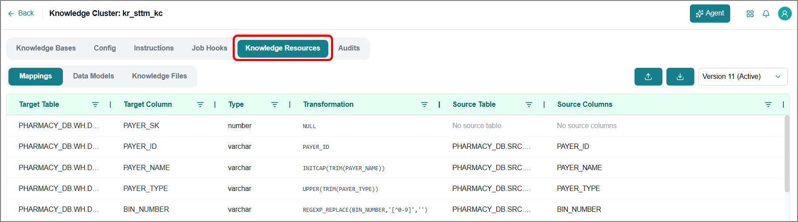Expand the Version 11 (Active) dropdown
The width and height of the screenshot is (798, 222).
point(743,77)
